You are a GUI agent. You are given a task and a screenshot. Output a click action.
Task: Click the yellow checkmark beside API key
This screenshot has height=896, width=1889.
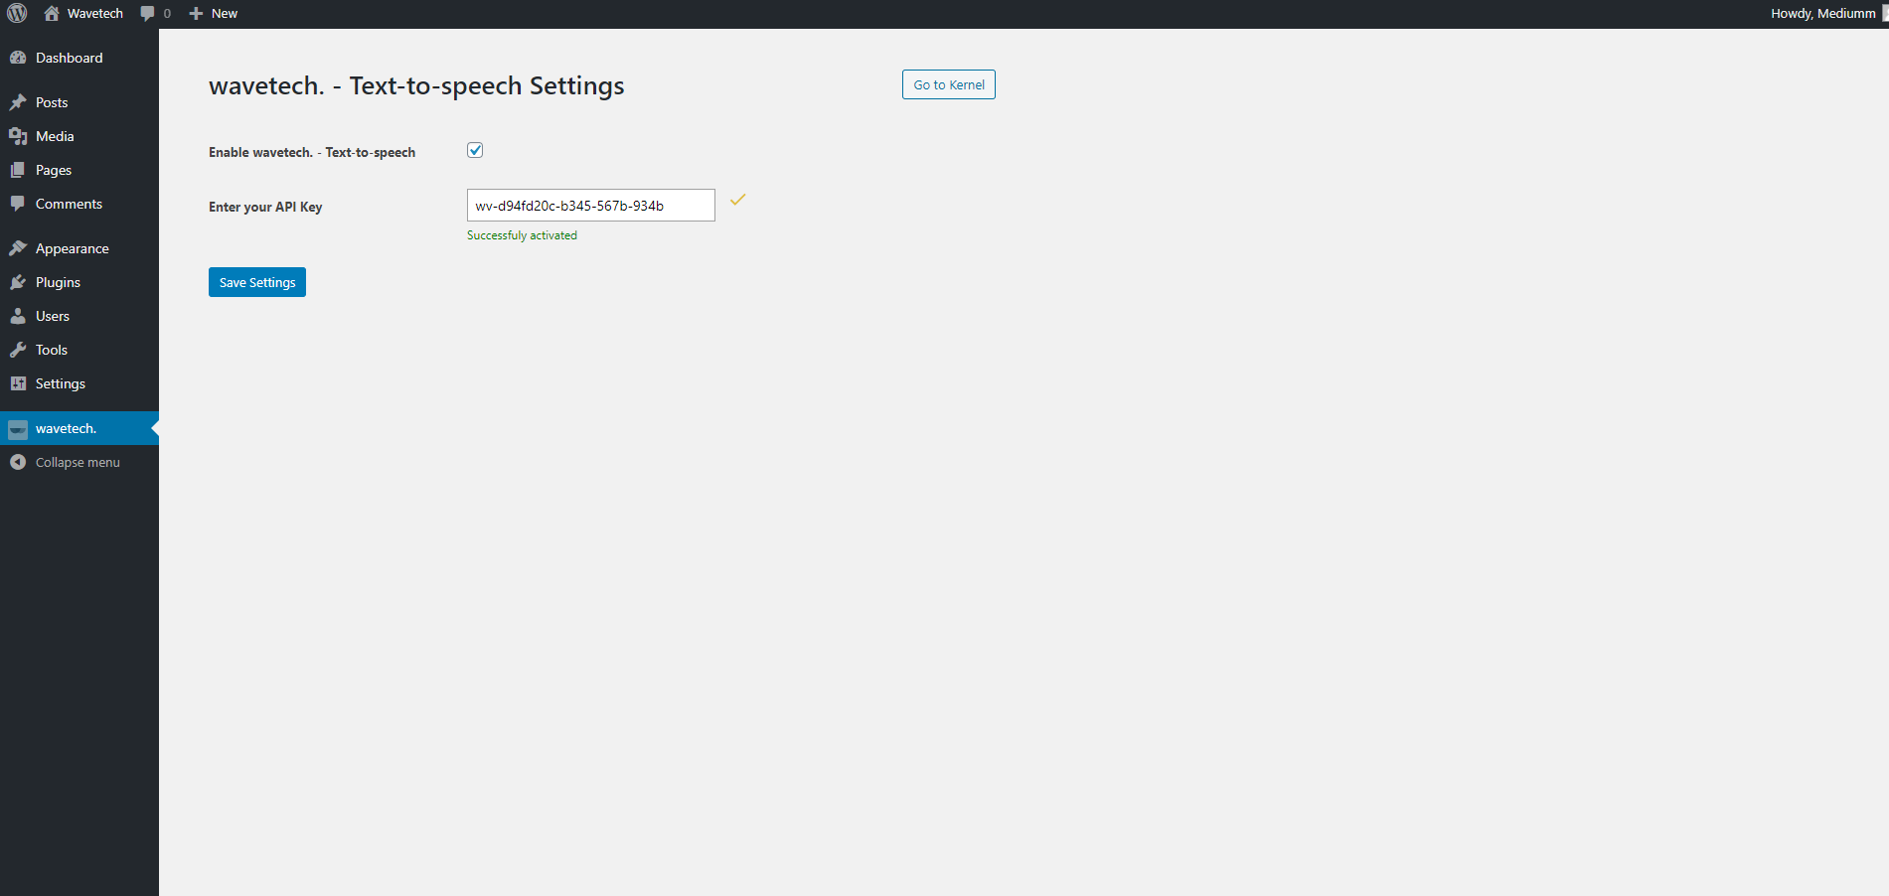(x=737, y=200)
